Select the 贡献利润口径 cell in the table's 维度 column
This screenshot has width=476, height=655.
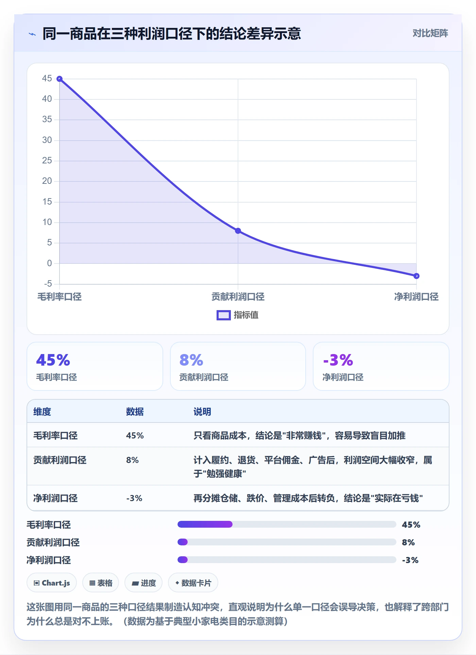[x=60, y=460]
